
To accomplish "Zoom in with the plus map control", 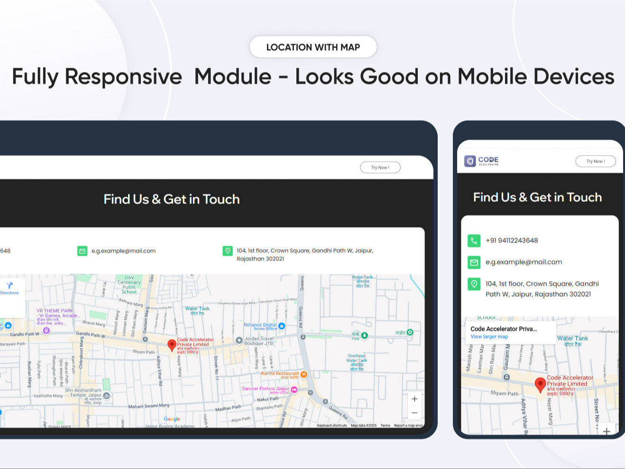I will pos(414,399).
